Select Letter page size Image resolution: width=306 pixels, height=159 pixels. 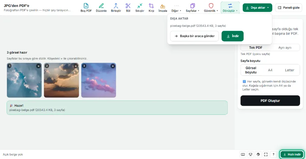tap(289, 70)
